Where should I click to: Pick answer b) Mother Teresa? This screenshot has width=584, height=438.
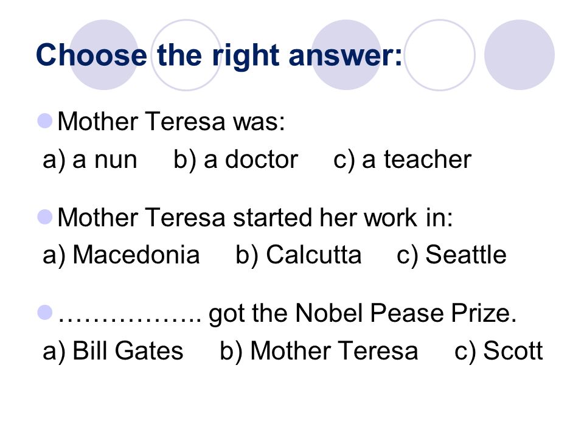pos(319,351)
